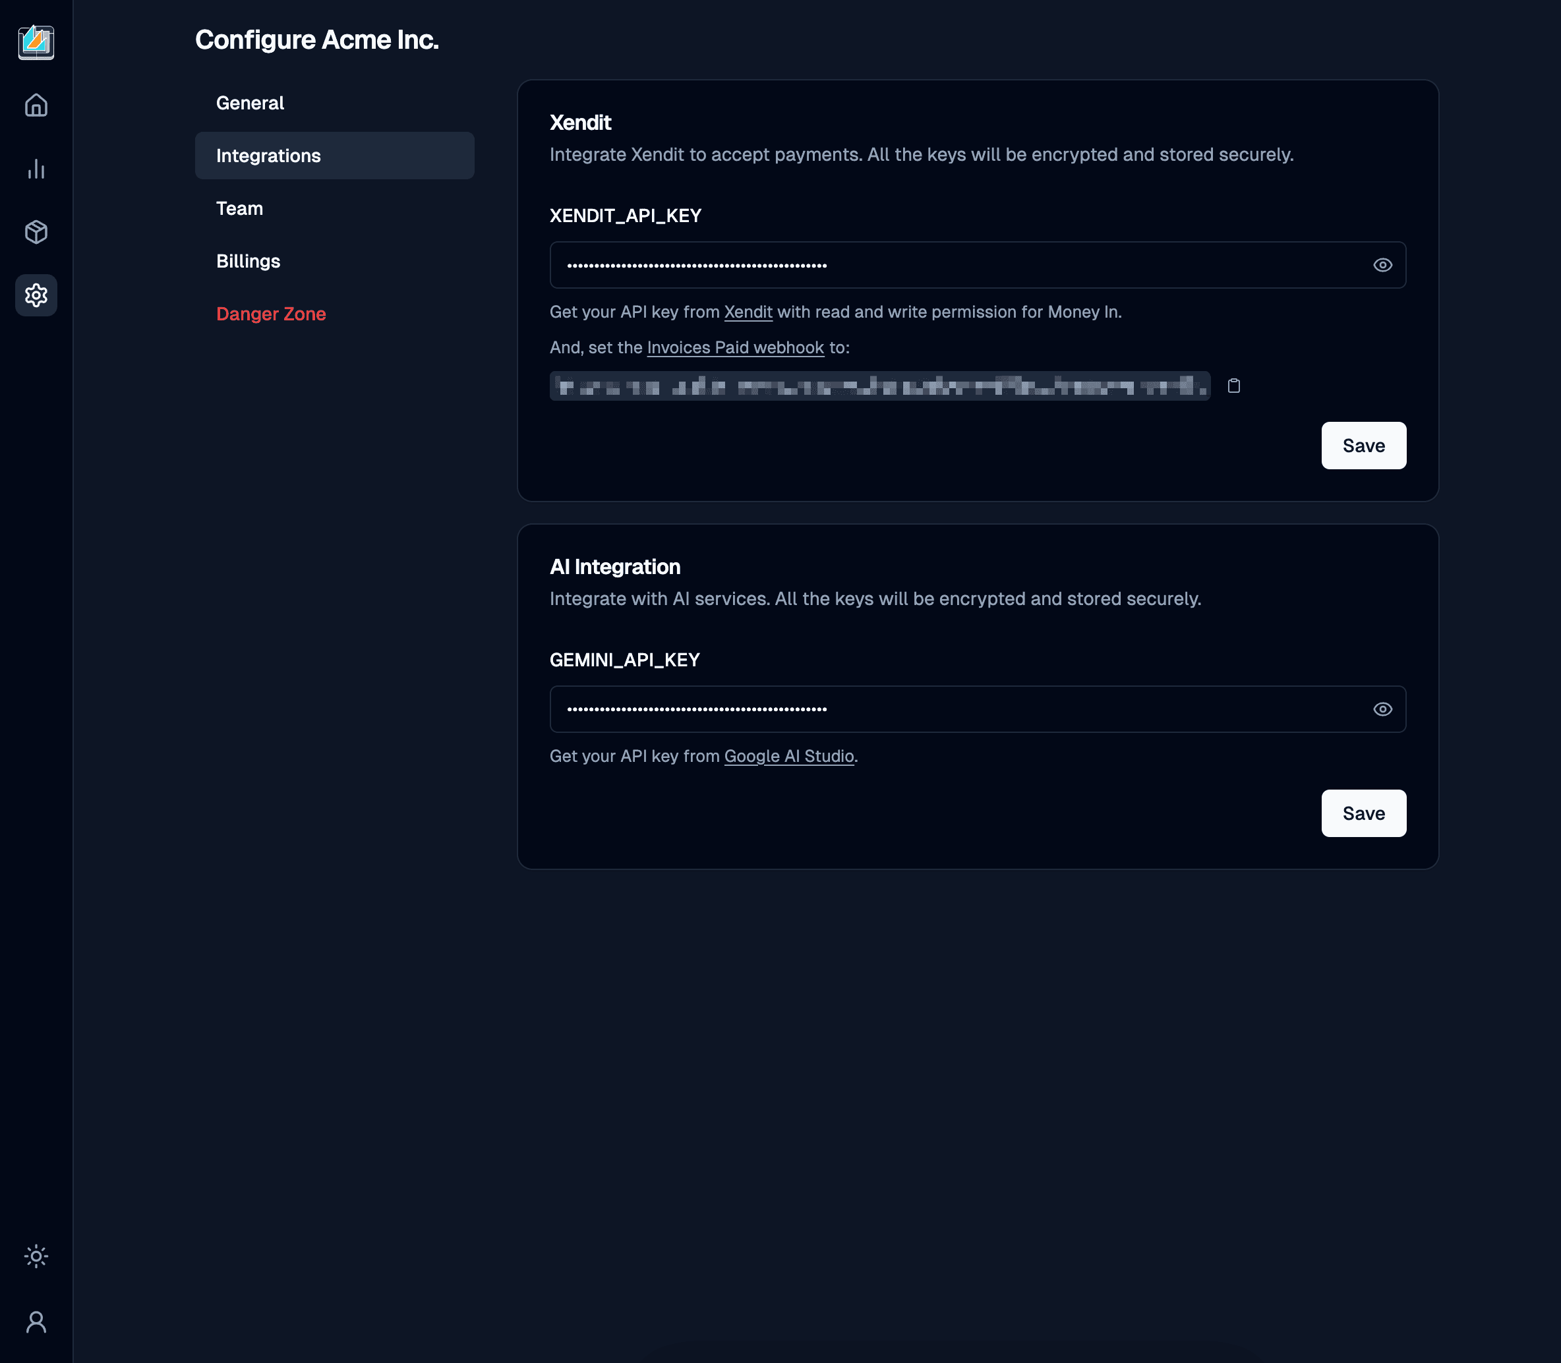Viewport: 1561px width, 1363px height.
Task: Focus the XENDIT_API_KEY input field
Action: 978,265
